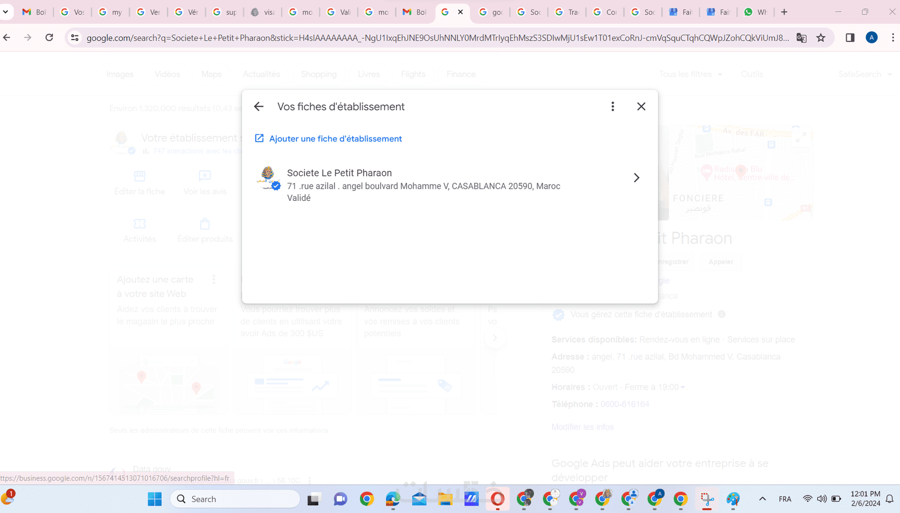Click the Modifier les infos link
The image size is (900, 513).
[x=582, y=427]
